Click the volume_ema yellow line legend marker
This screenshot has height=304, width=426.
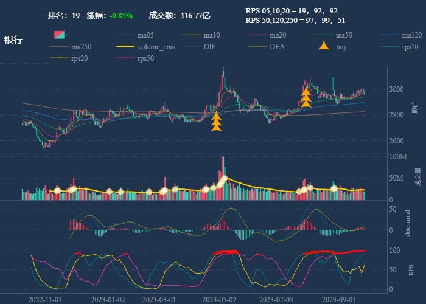tap(125, 47)
